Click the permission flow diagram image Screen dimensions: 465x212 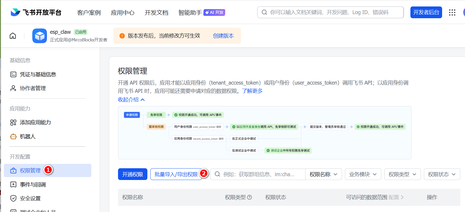coord(265,133)
